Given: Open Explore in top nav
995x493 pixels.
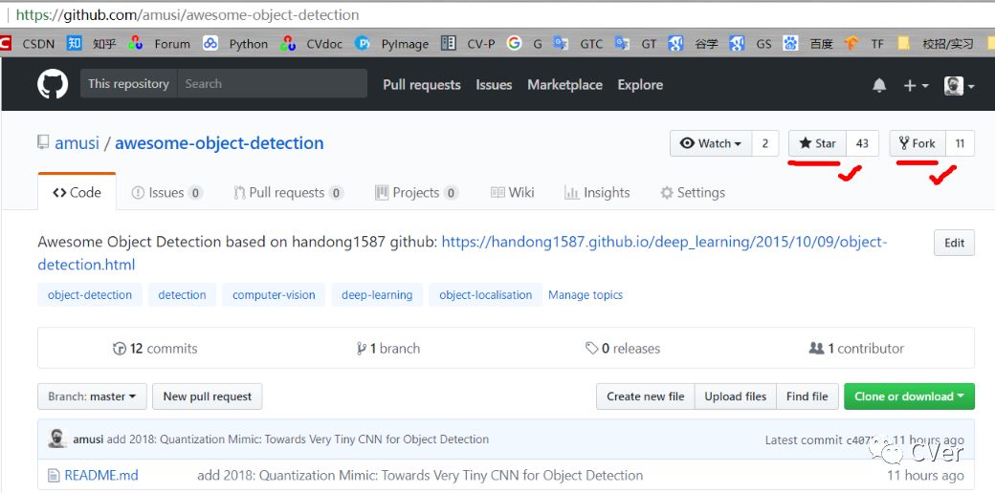Looking at the screenshot, I should [x=640, y=85].
